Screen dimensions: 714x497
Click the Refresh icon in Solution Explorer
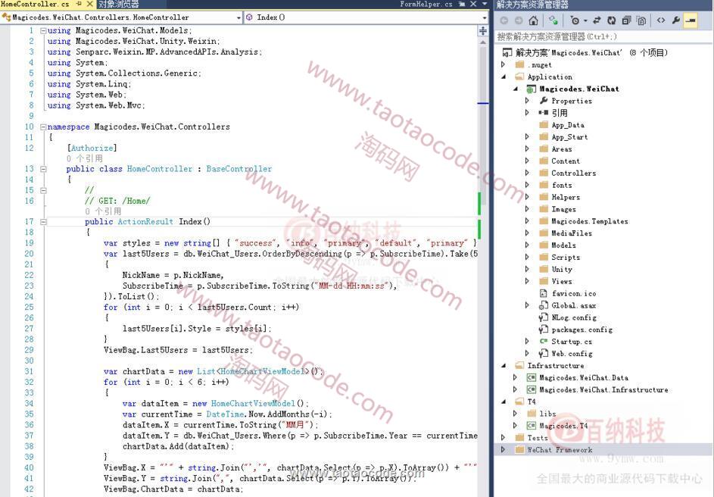tap(613, 20)
